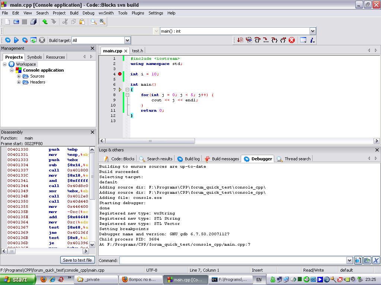This screenshot has width=381, height=285.
Task: Click the blue Run arrow icon
Action: coord(16,40)
